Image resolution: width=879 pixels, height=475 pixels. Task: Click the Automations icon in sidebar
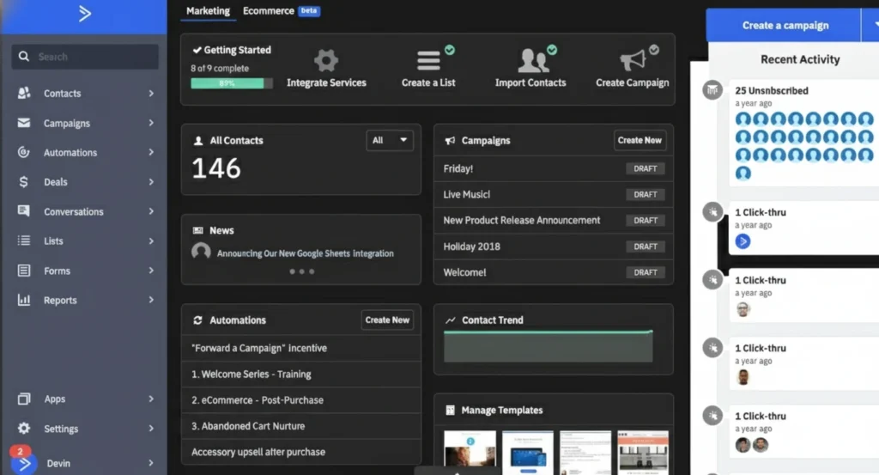click(x=23, y=152)
